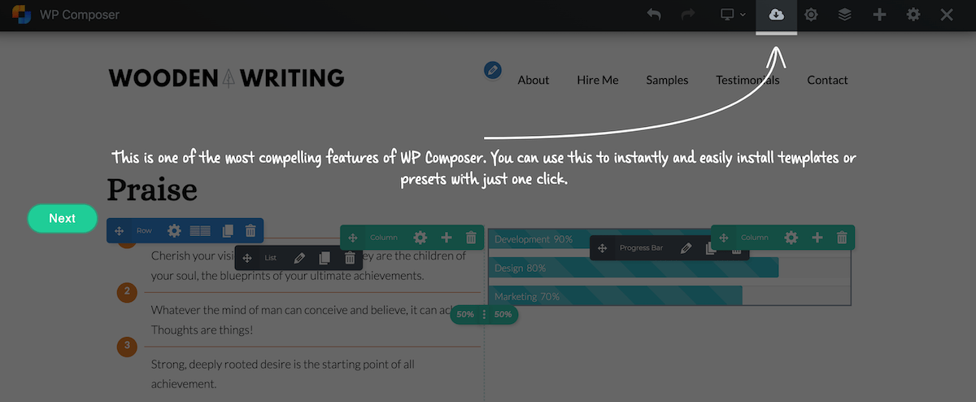Open the sun-shaped design options icon
The height and width of the screenshot is (402, 976).
tap(811, 15)
